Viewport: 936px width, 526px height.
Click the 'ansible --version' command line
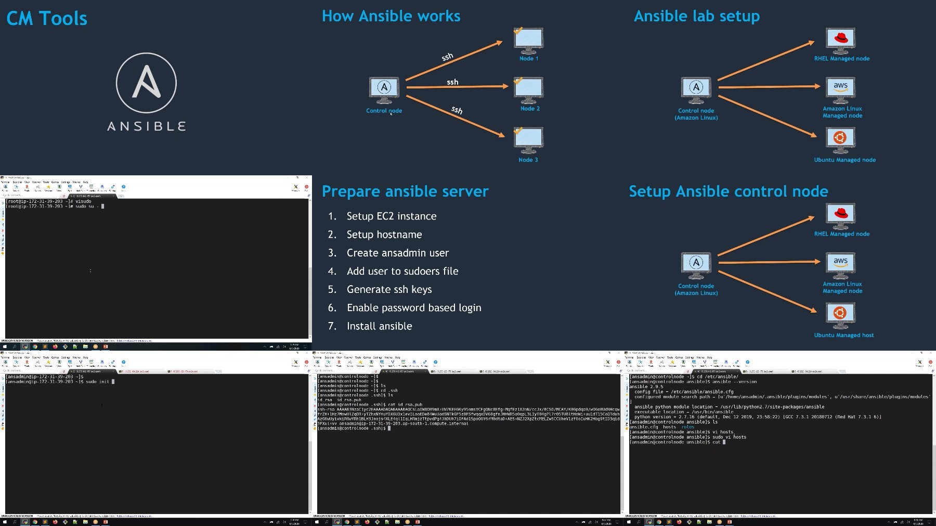tap(693, 381)
